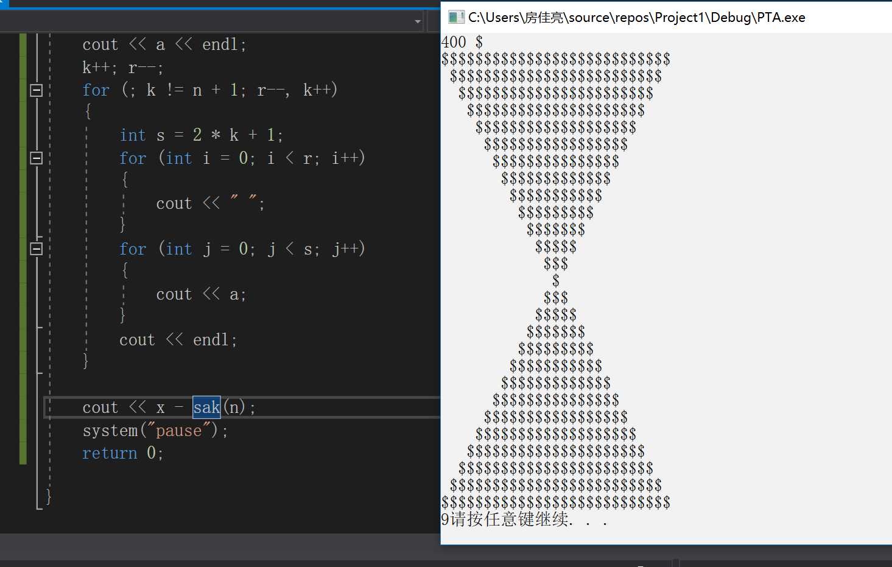Click the line int s = 2 * k + 1;
This screenshot has height=567, width=892.
[201, 135]
